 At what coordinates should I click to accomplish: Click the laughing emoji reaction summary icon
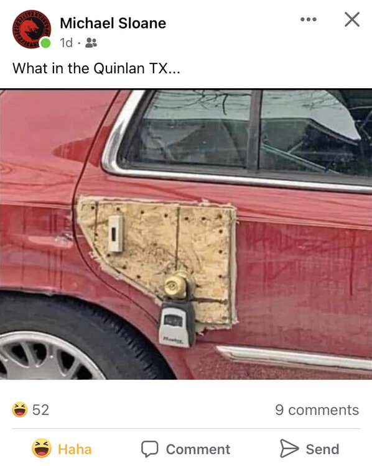coord(20,409)
